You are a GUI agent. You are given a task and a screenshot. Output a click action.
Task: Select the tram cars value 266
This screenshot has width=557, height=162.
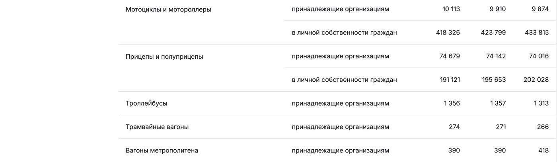point(543,127)
